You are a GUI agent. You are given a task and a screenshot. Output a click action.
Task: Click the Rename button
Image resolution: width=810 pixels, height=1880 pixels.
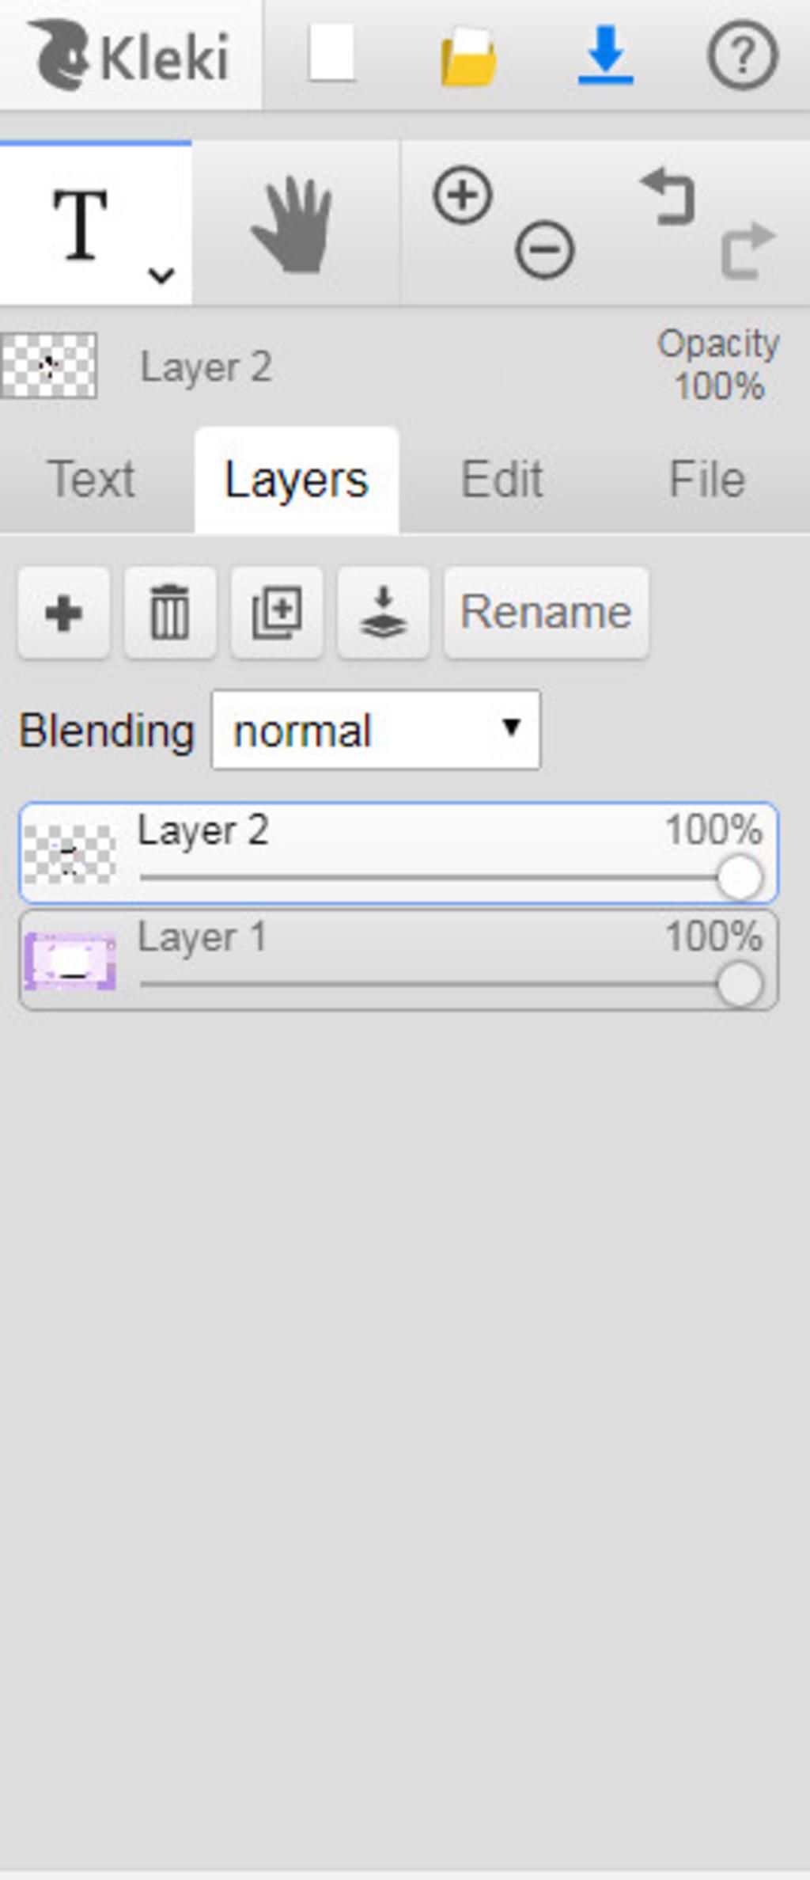coord(547,613)
